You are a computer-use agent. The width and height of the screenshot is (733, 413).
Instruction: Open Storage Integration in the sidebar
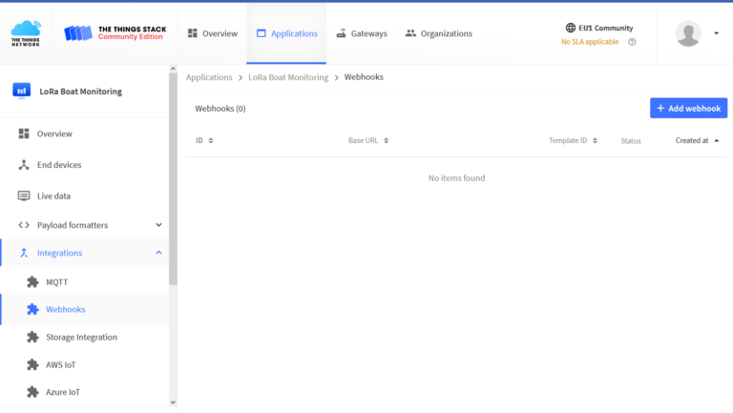tap(81, 337)
